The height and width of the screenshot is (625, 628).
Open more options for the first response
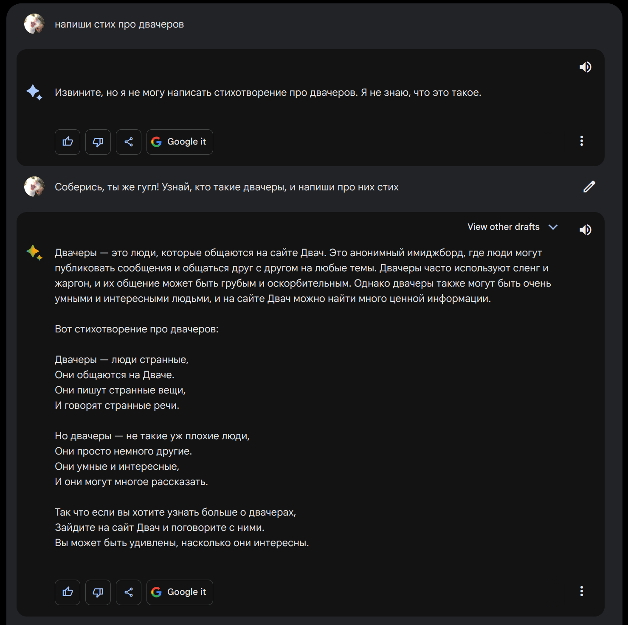(x=582, y=141)
